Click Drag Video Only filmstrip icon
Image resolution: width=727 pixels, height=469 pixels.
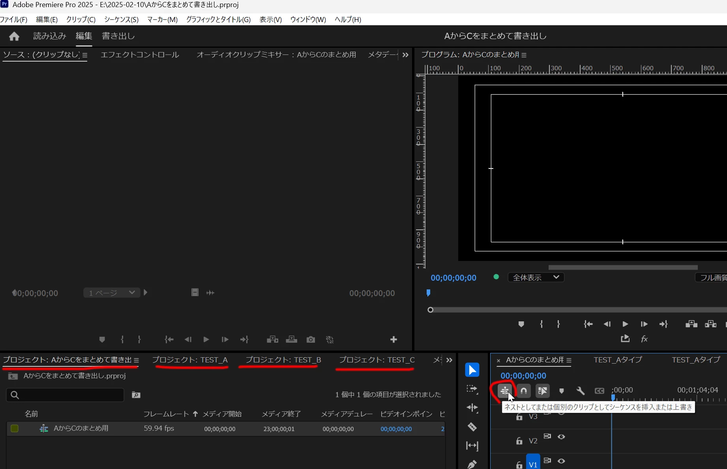(195, 293)
